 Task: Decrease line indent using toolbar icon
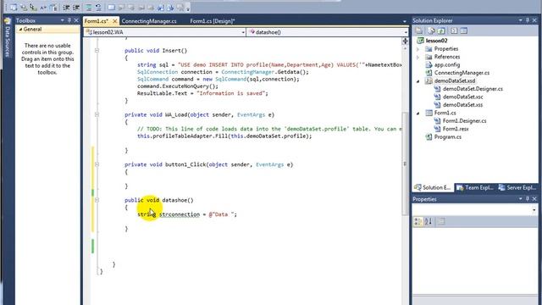coord(66,8)
